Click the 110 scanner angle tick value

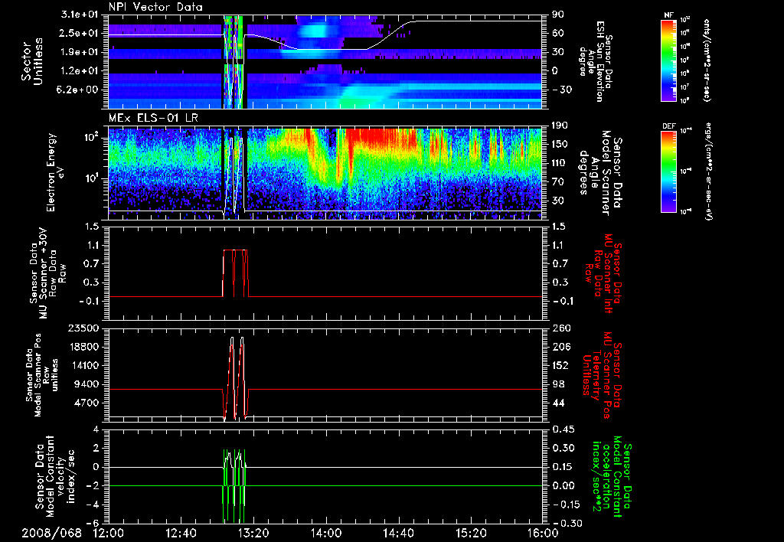559,163
